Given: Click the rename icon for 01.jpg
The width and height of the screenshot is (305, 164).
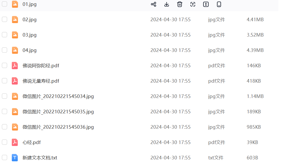Looking at the screenshot, I should point(206,4).
